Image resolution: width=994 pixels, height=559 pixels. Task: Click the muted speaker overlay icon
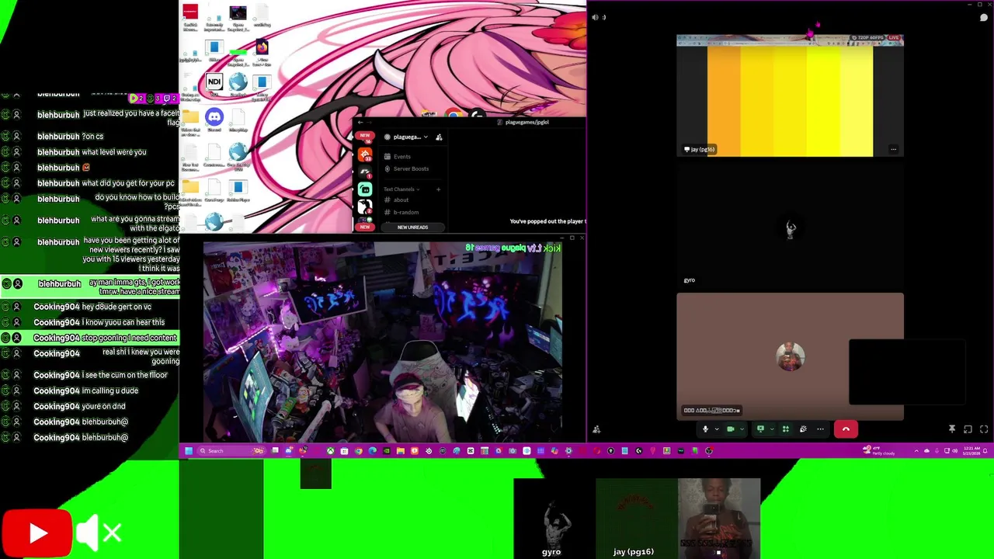99,533
